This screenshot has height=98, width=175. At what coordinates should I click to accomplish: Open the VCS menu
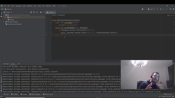[43, 6]
